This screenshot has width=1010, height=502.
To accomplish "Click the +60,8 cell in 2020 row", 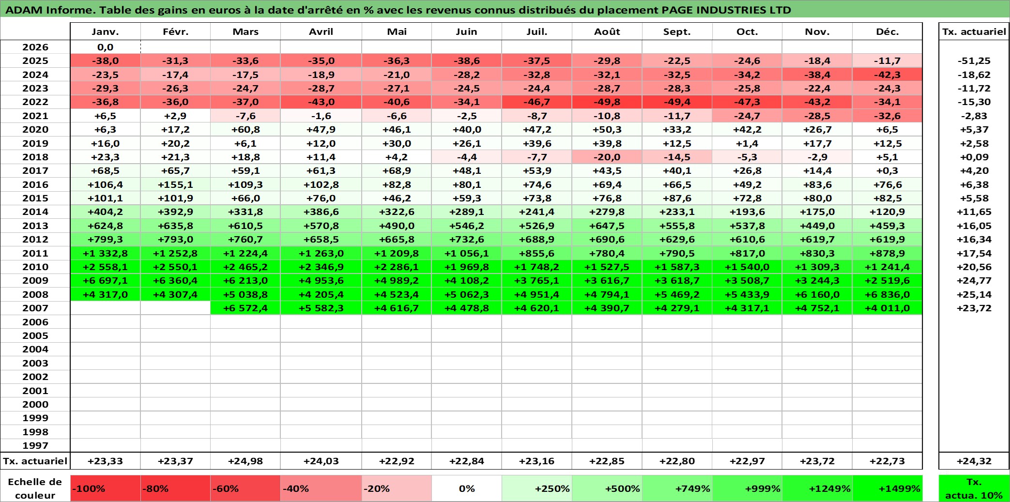I will point(245,129).
